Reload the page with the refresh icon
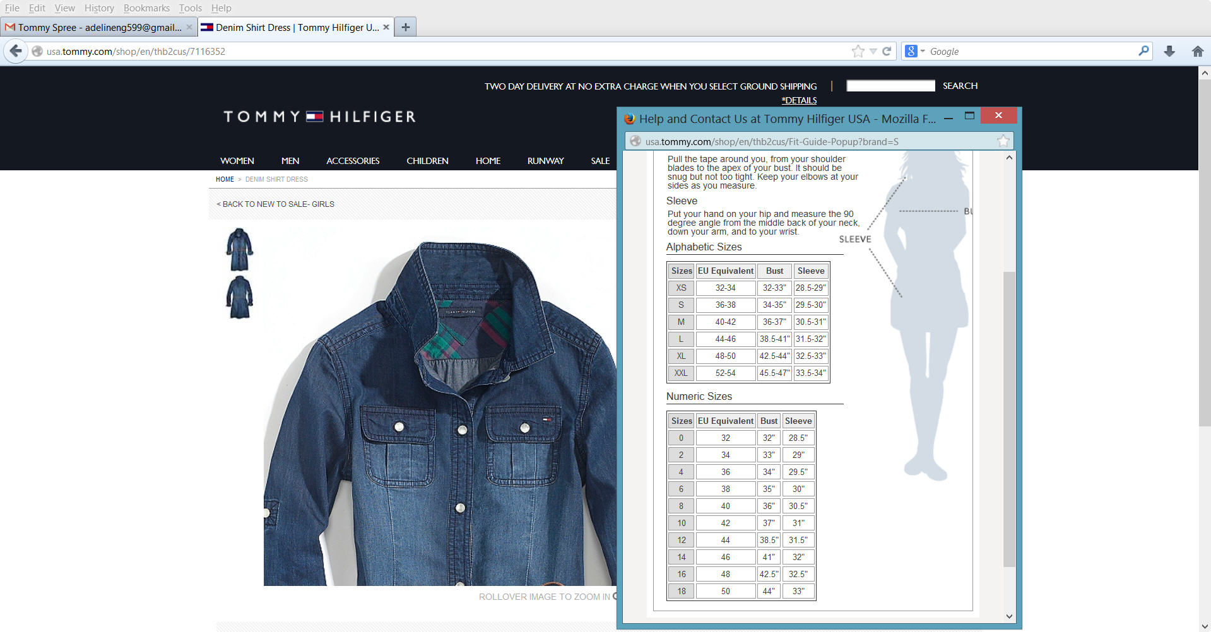The height and width of the screenshot is (632, 1211). pos(887,51)
